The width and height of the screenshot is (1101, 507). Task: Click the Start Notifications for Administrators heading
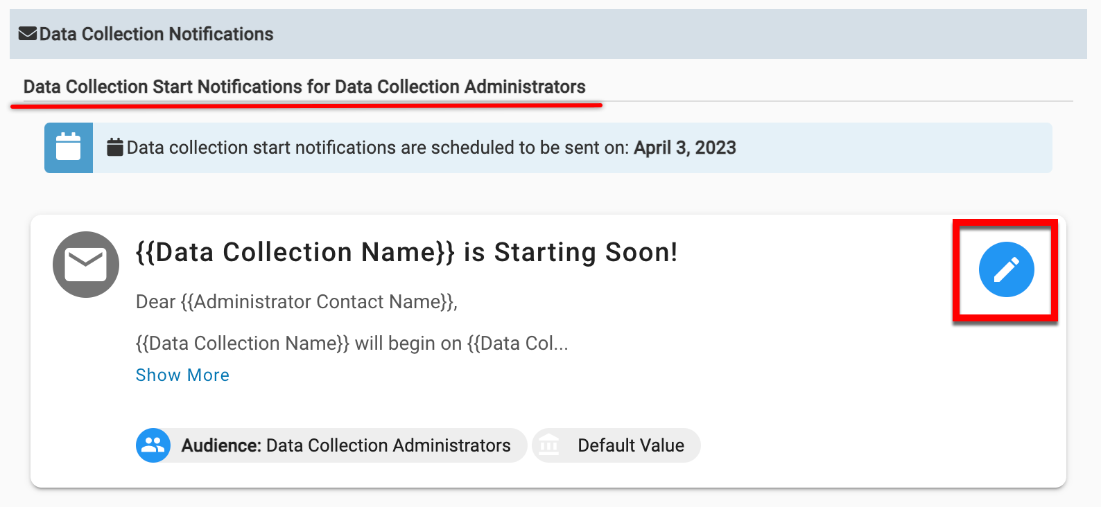(x=304, y=87)
